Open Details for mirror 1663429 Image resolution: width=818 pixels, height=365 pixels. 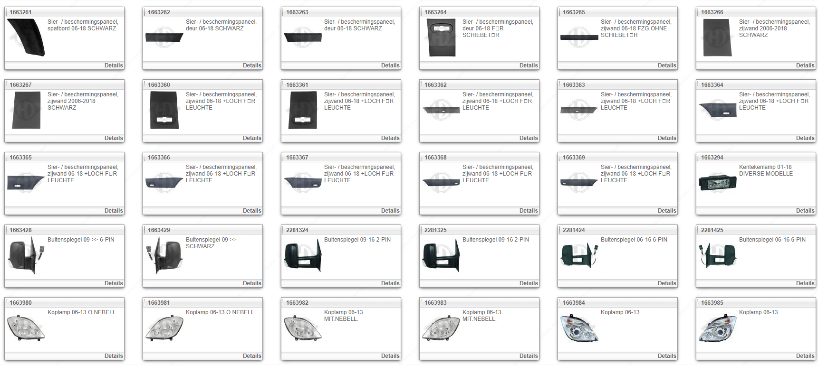click(x=252, y=283)
